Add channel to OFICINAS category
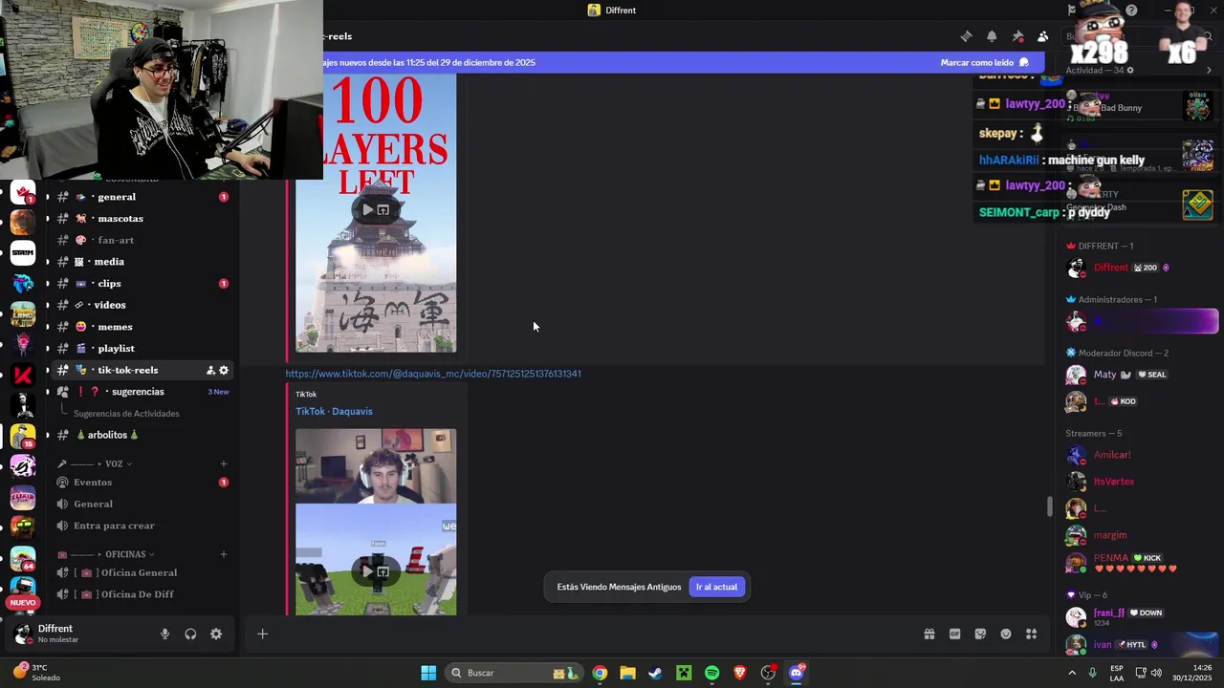 pos(224,554)
